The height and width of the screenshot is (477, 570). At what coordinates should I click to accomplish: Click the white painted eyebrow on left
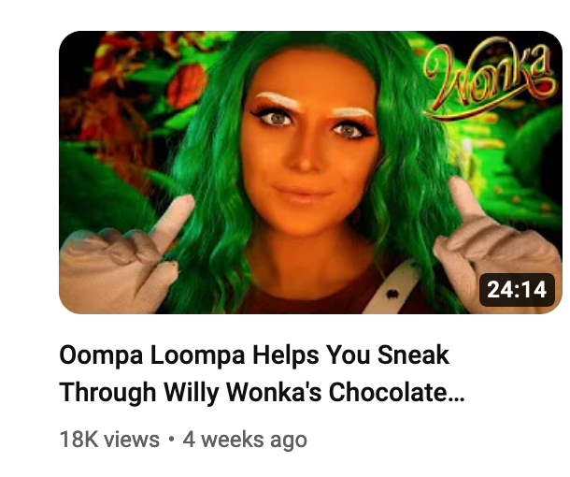click(278, 99)
